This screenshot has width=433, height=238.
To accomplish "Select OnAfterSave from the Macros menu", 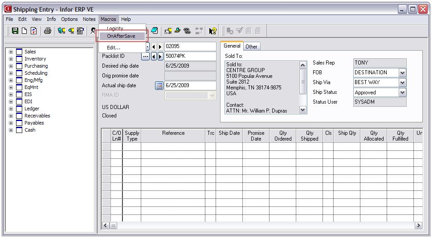I will pyautogui.click(x=122, y=36).
